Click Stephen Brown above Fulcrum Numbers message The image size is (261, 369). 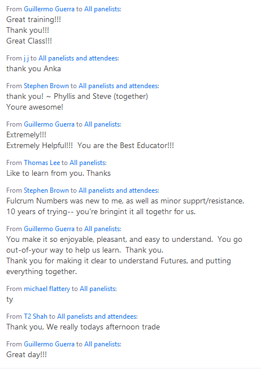tap(46, 190)
